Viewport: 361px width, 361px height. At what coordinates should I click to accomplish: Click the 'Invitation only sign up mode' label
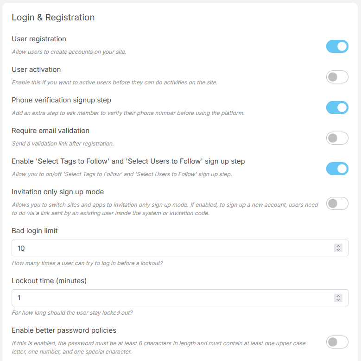click(x=57, y=192)
